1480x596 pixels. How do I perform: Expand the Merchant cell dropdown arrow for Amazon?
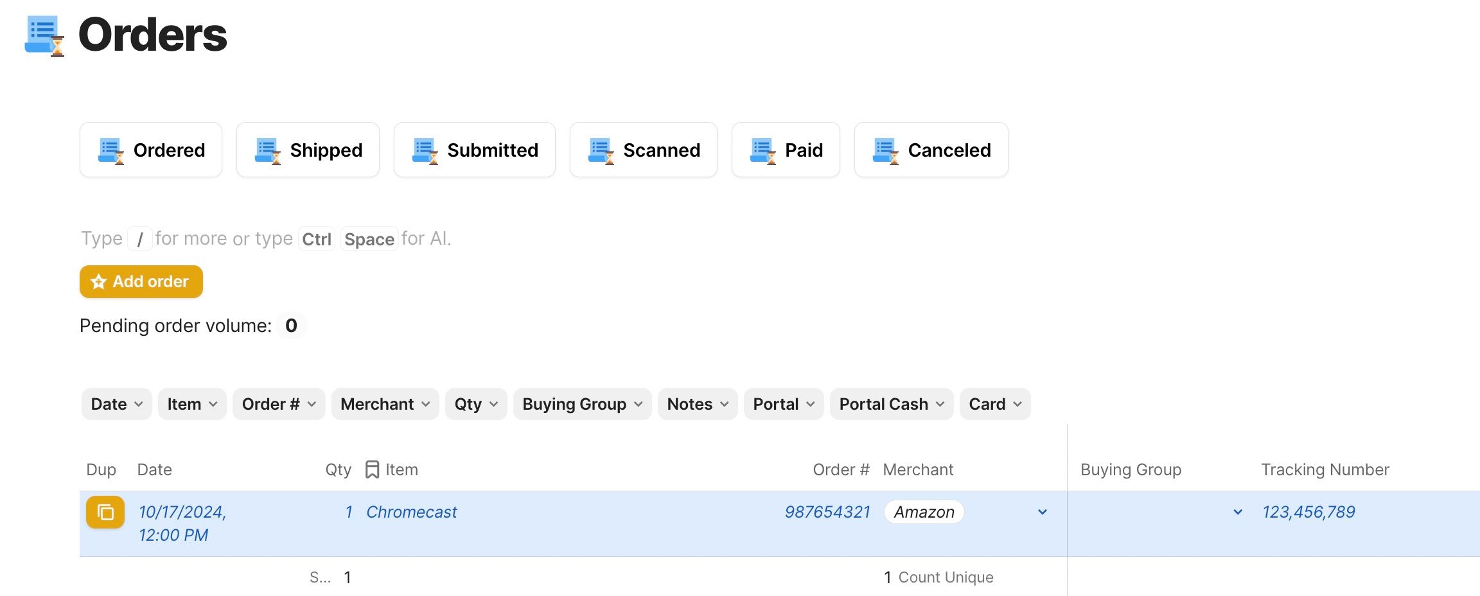tap(1043, 512)
